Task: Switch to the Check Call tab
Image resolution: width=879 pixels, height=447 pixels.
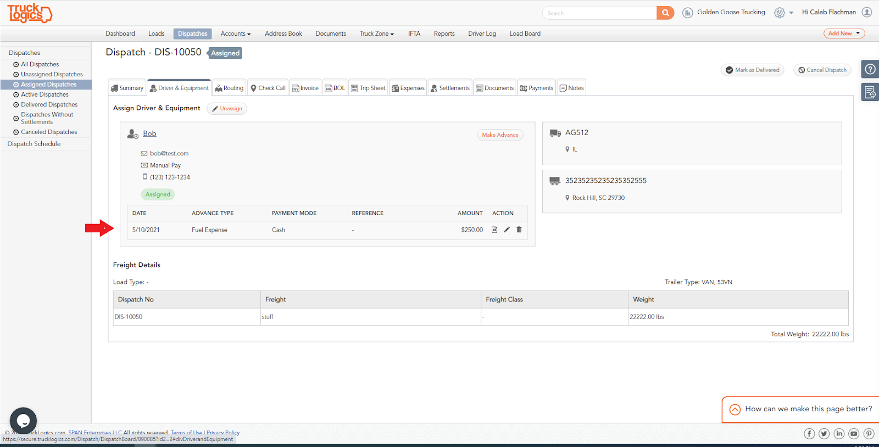Action: coord(268,88)
